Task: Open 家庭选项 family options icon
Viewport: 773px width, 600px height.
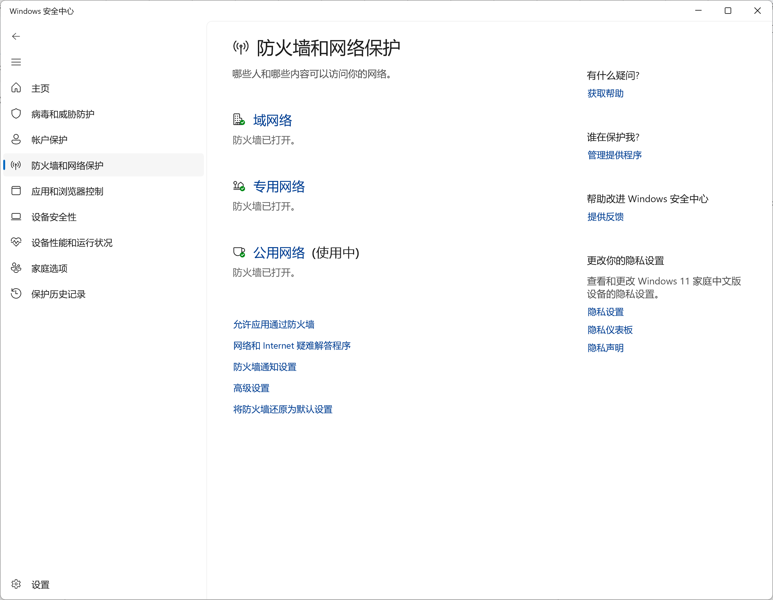Action: click(x=16, y=269)
